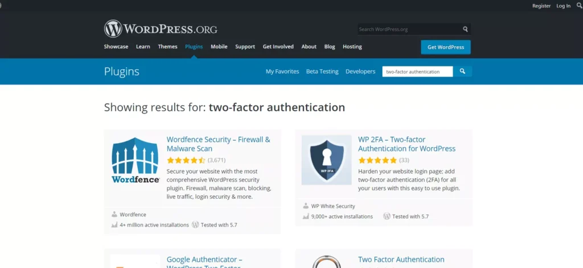Click the Wordfence author person icon

click(x=114, y=215)
